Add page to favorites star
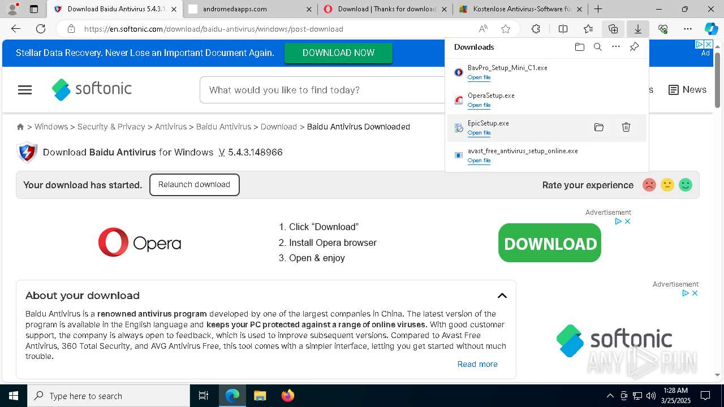 (506, 29)
